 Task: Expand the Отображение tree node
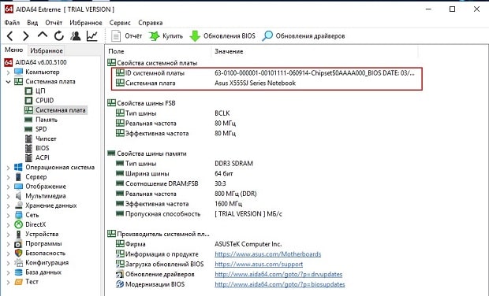click(x=9, y=187)
